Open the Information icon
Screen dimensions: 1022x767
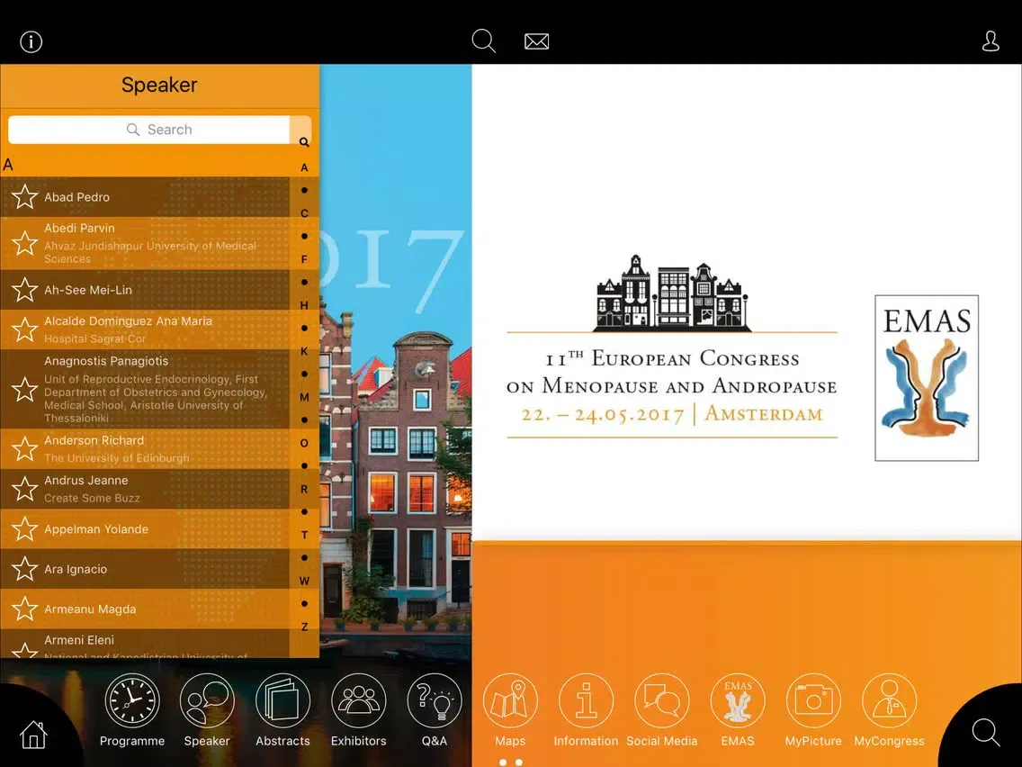tap(586, 700)
